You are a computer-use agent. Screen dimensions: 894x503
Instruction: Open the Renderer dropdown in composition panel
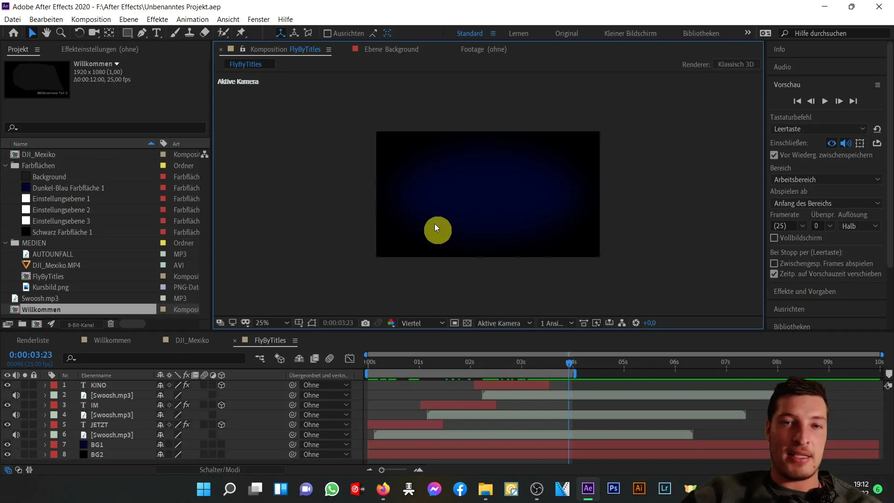click(x=738, y=64)
